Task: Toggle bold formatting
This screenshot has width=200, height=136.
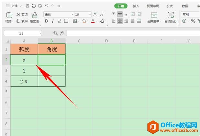Action: (x=46, y=21)
